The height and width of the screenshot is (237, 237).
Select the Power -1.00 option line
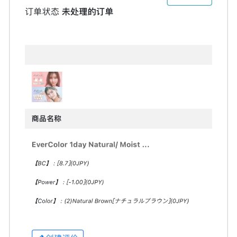69,182
